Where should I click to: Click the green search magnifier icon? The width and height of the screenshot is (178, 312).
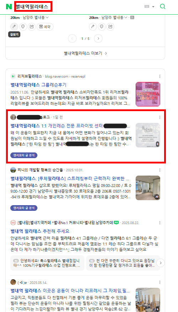[162, 6]
